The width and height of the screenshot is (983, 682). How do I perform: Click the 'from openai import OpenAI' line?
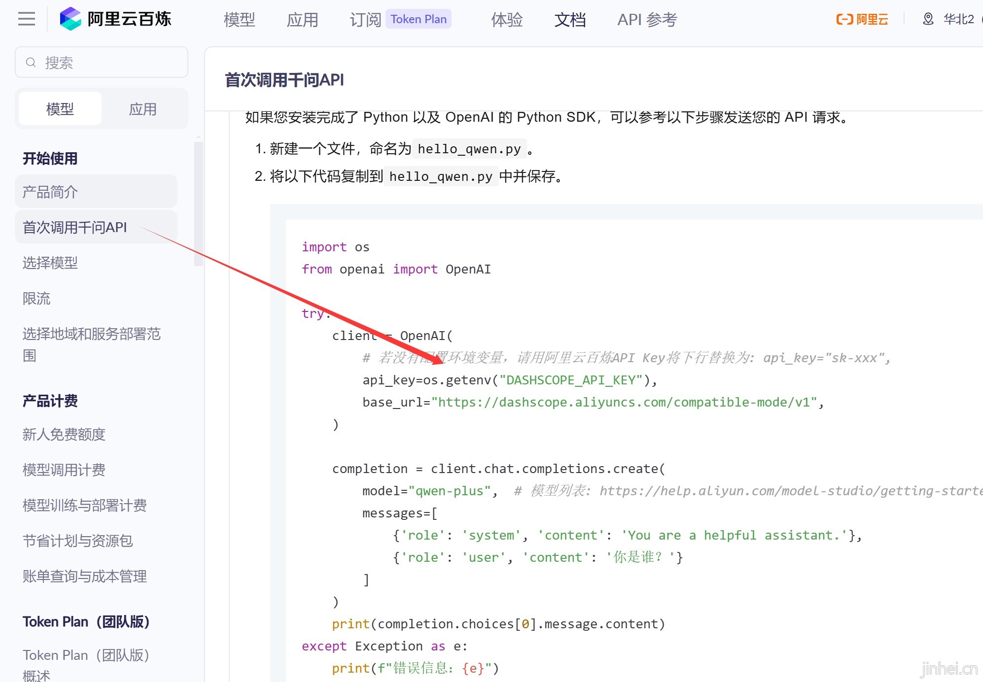[396, 269]
